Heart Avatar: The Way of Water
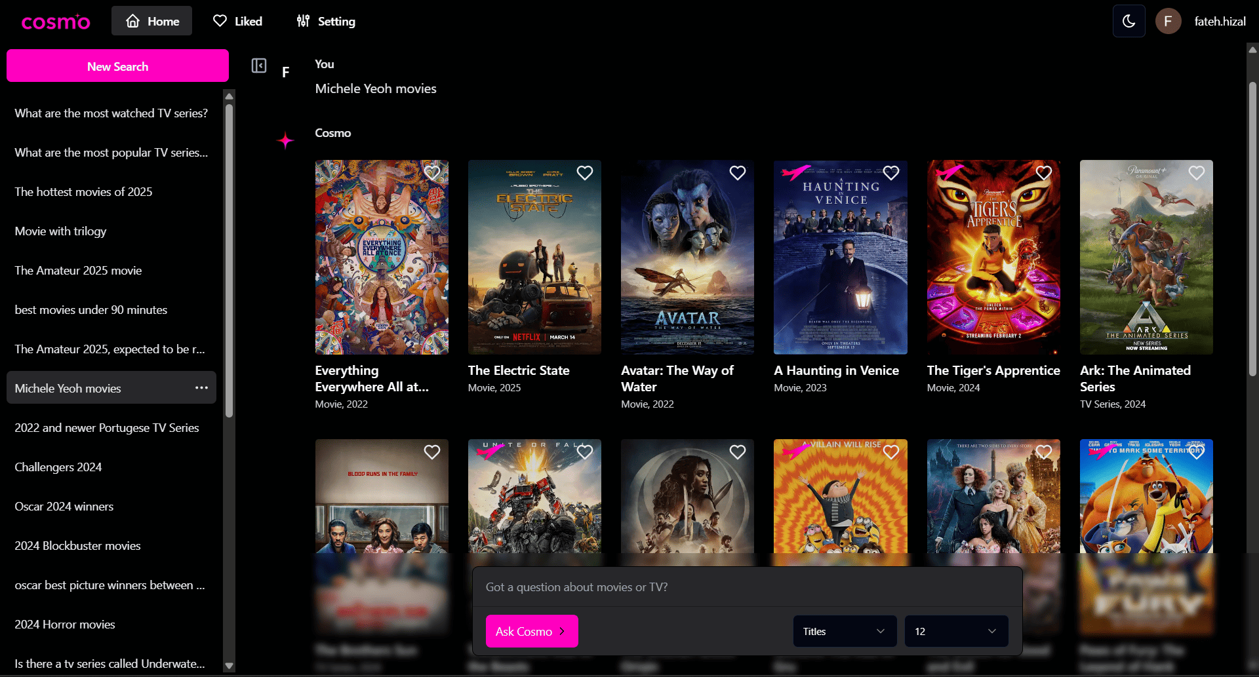 pos(737,173)
